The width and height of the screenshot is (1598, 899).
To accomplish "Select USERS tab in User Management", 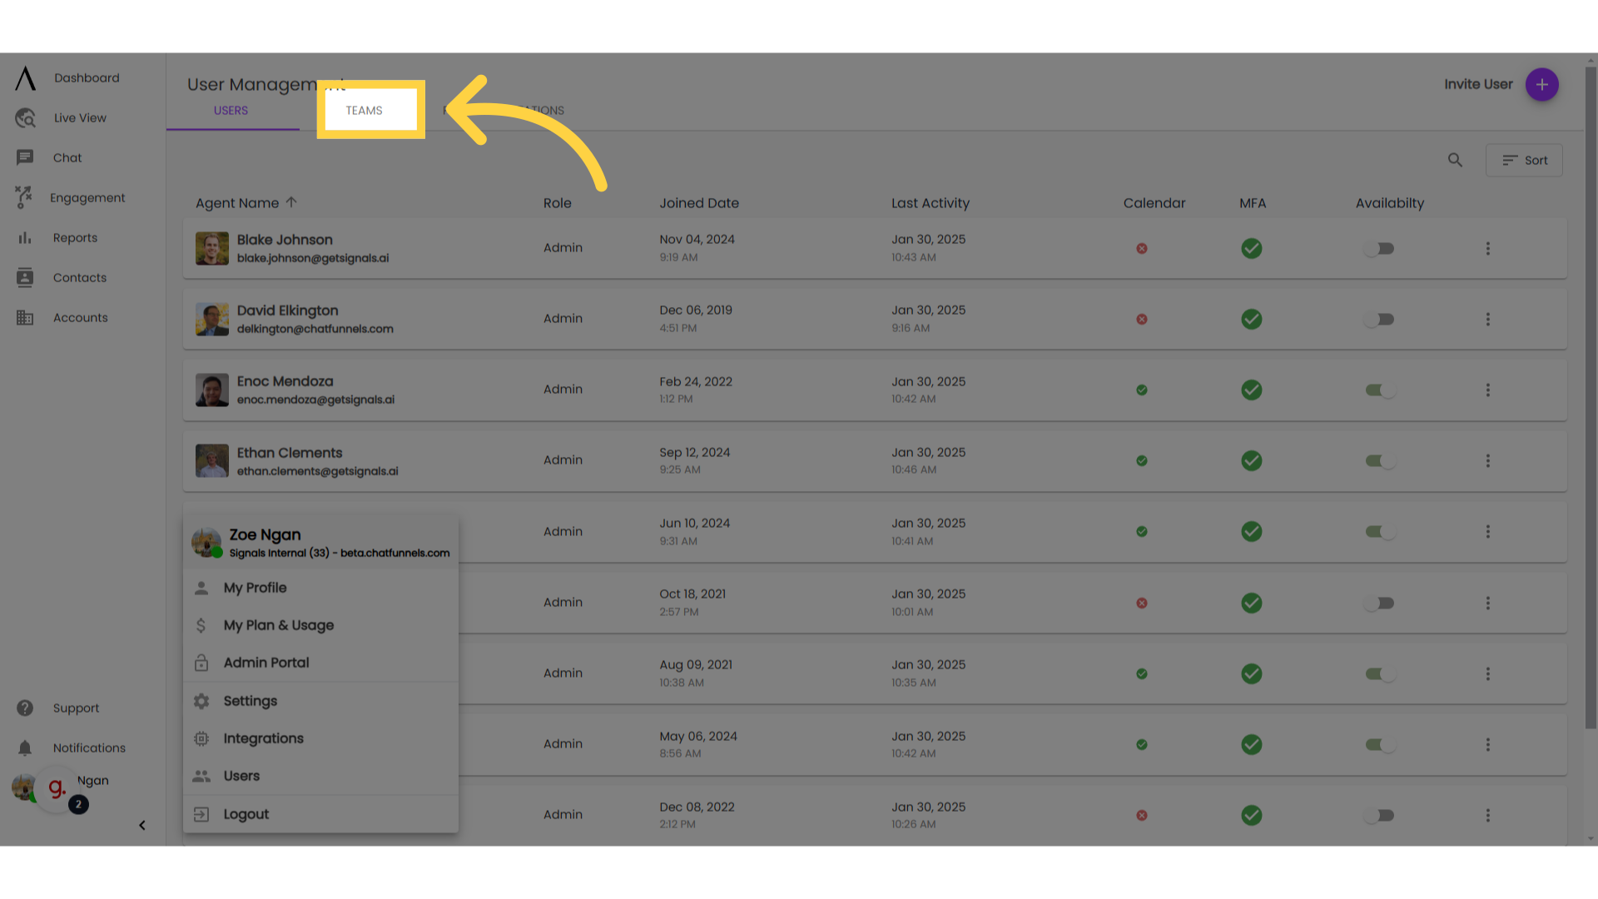I will click(x=231, y=110).
